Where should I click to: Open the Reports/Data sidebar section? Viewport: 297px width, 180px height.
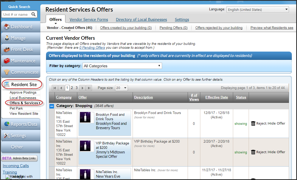21,124
